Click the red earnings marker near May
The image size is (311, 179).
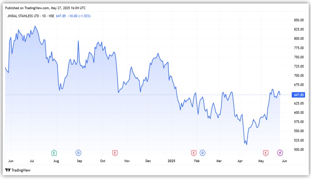coord(266,153)
